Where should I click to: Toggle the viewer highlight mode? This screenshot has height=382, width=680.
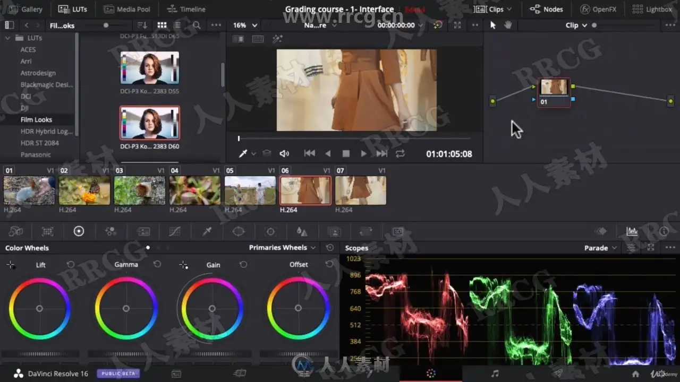277,39
